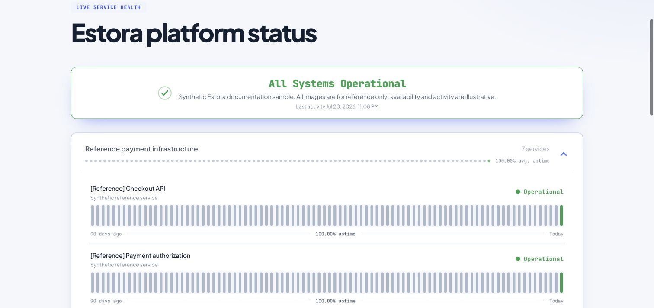Click the All Systems Operational heading
Image resolution: width=654 pixels, height=308 pixels.
click(x=337, y=83)
